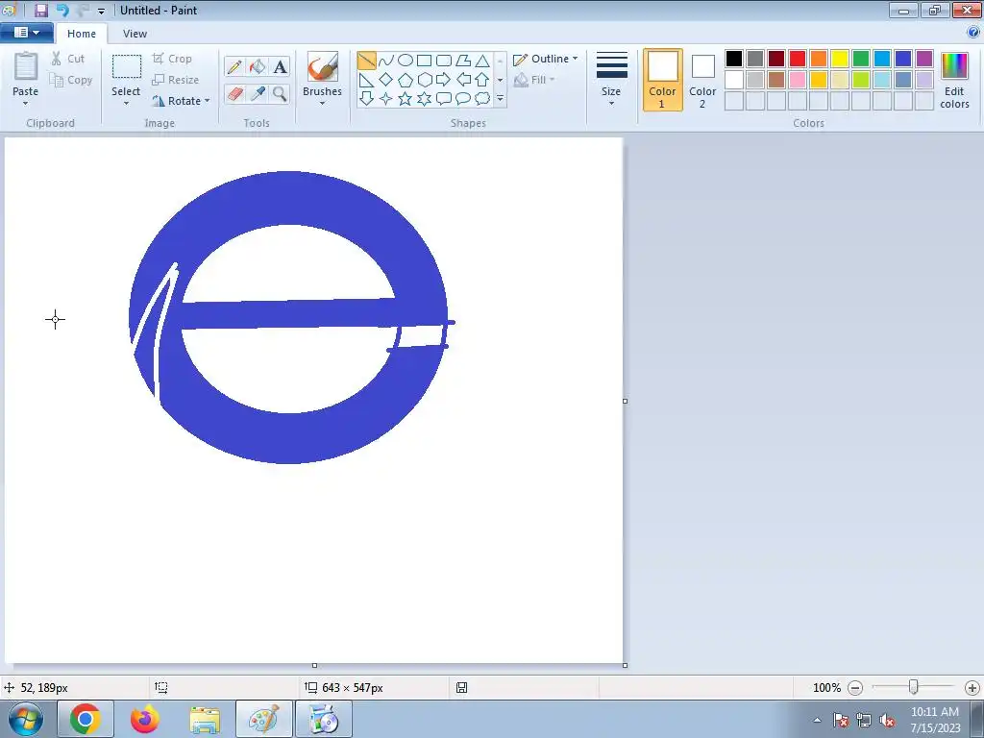
Task: Select the Pencil tool
Action: 234,66
